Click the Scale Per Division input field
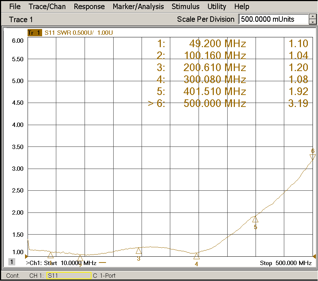The width and height of the screenshot is (318, 281). point(273,19)
